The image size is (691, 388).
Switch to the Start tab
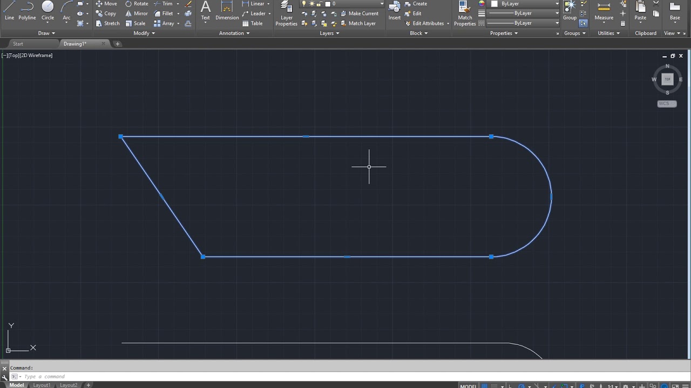click(18, 44)
